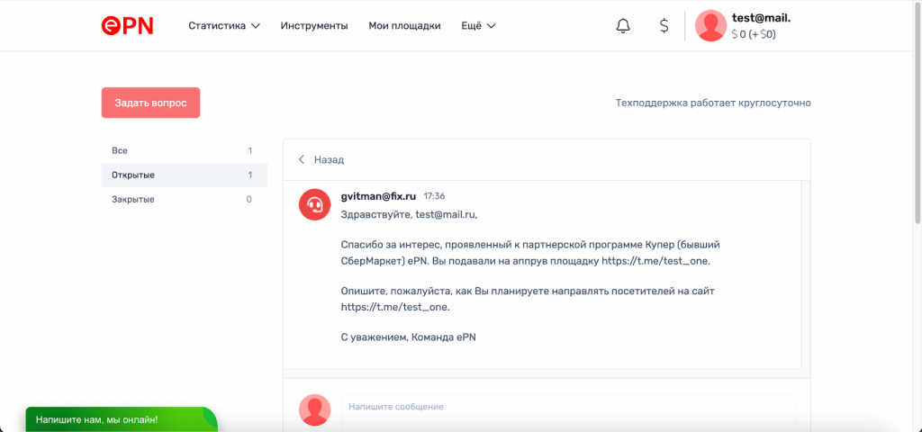Screen dimensions: 922x432
Task: Click the user avatar in header
Action: point(710,26)
